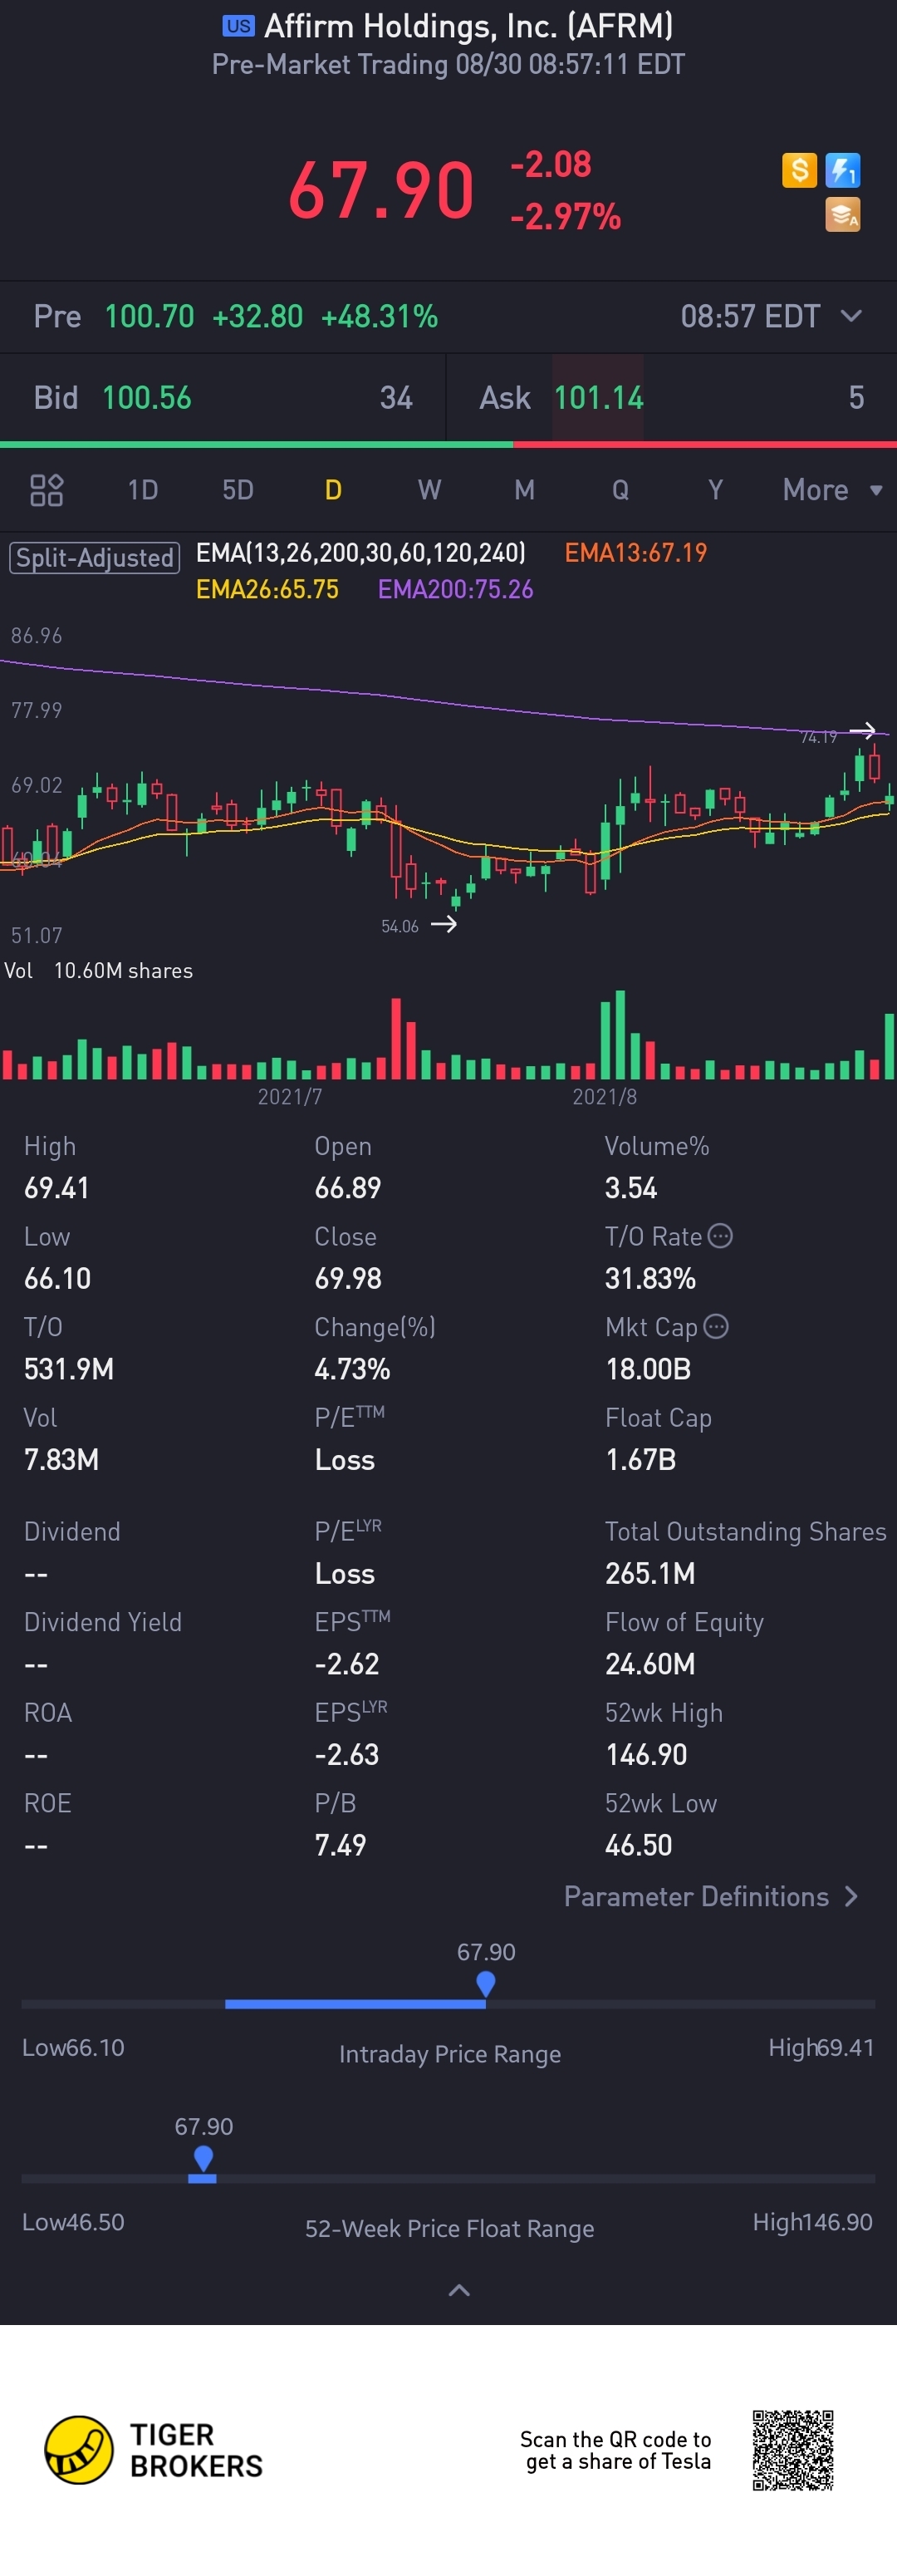The width and height of the screenshot is (897, 2576).
Task: Tap the Tiger Brokers logo
Action: coord(79,2449)
